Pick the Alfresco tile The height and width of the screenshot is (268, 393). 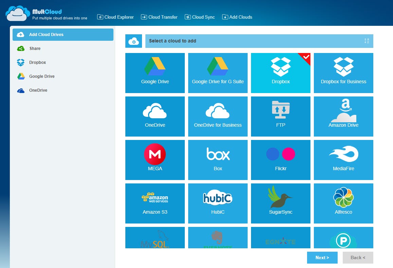tap(343, 203)
